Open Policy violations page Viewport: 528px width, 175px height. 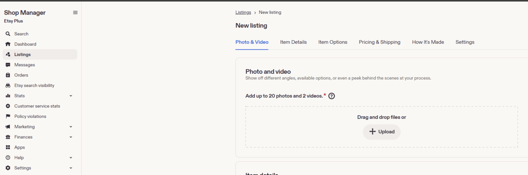pos(40,116)
